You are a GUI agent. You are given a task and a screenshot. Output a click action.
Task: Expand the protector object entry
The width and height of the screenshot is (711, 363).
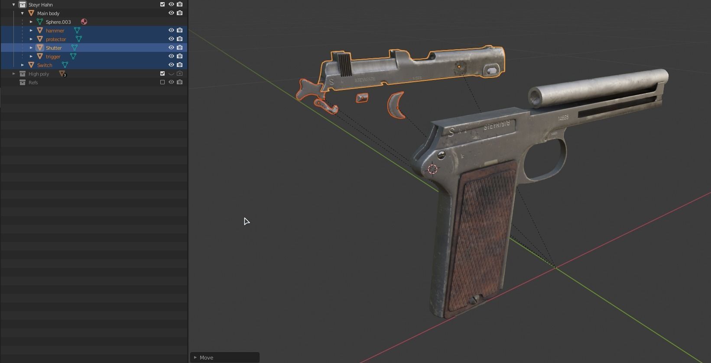point(31,39)
